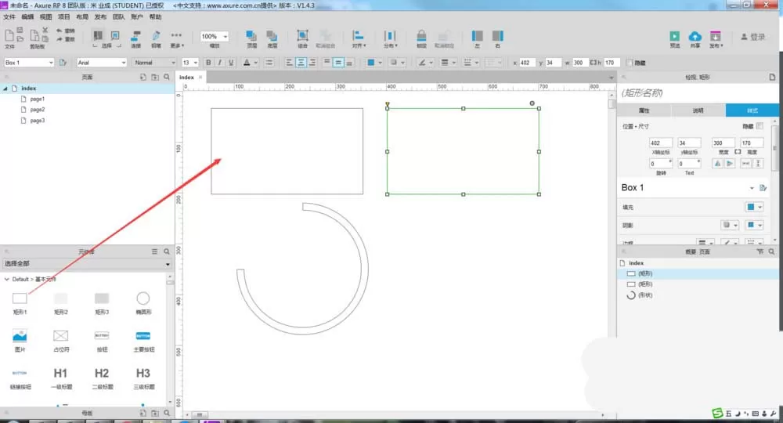Open page1 in the pages tree
The image size is (783, 423).
coord(38,99)
